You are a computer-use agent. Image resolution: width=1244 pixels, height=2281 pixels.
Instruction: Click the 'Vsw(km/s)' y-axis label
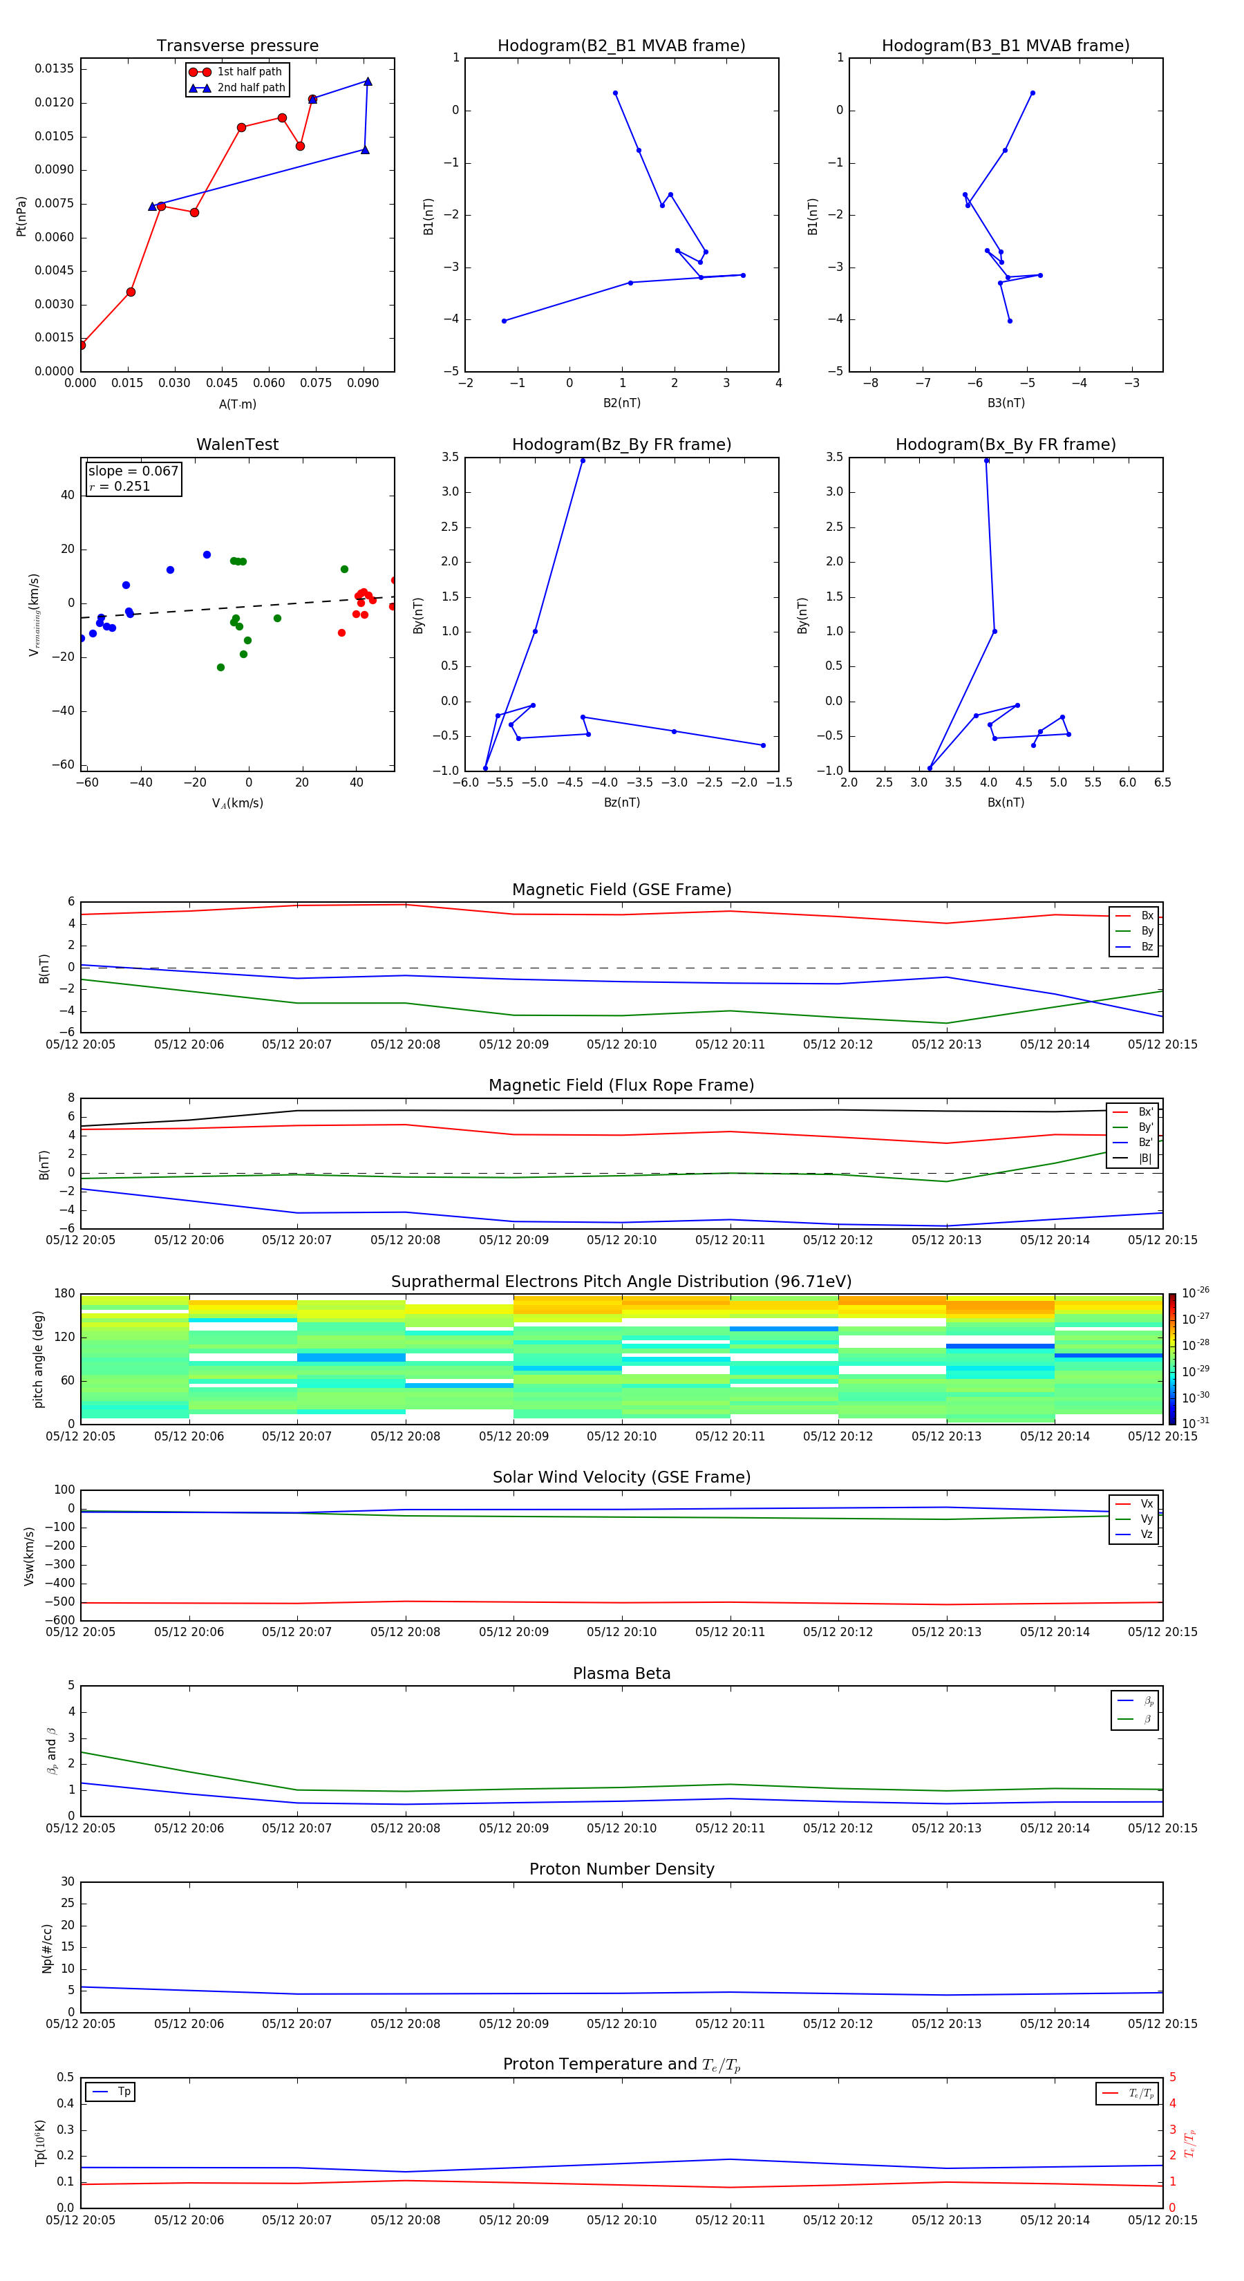[29, 1555]
